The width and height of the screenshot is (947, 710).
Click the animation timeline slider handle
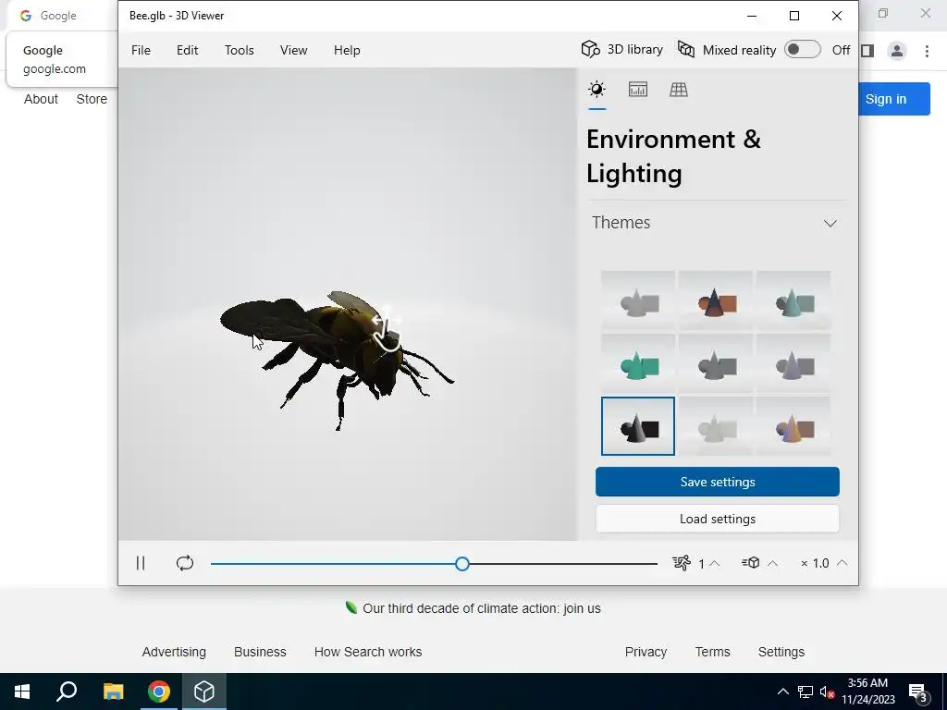[462, 564]
